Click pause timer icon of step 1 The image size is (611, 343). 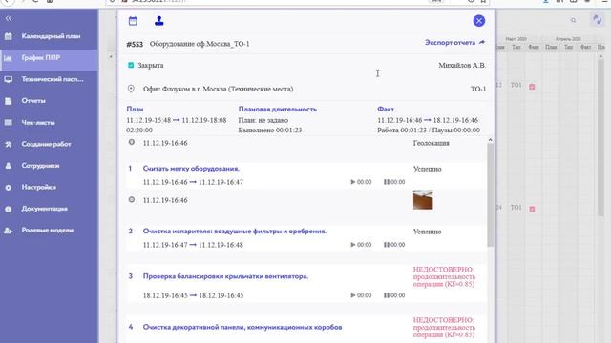coord(386,182)
